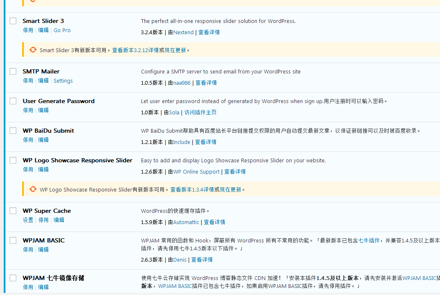Deactivate User Generate Password via 停用
Screen dimensions: 440x295
(28, 110)
